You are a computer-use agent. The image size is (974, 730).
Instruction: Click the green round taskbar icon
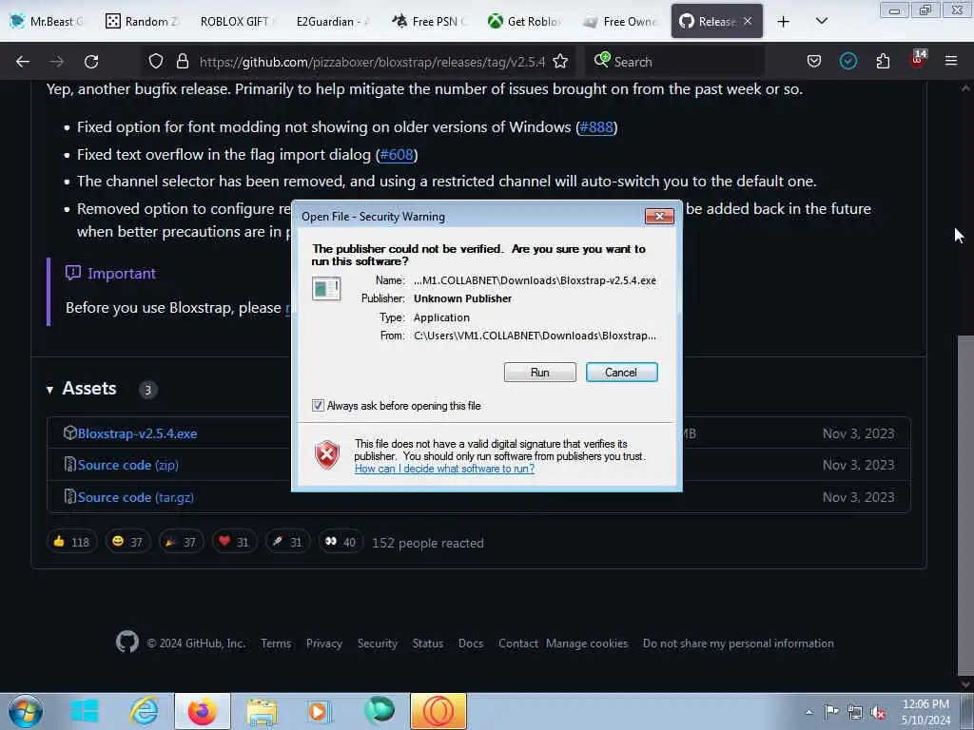coord(379,711)
